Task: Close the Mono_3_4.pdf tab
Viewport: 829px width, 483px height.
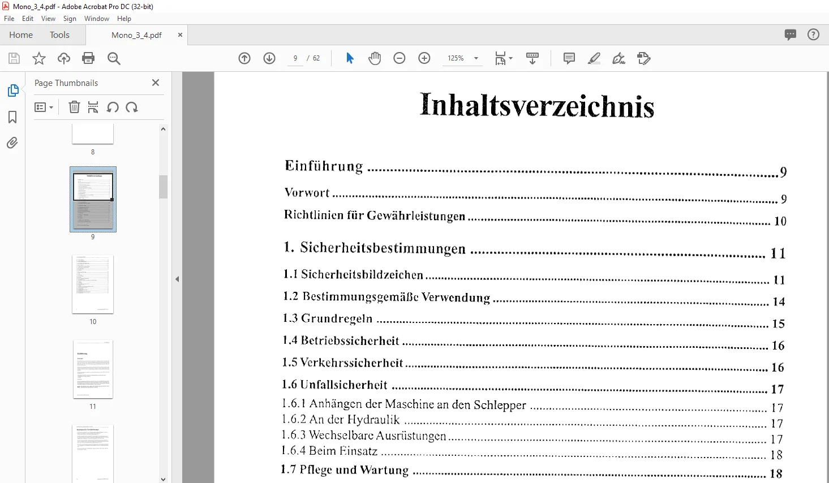Action: click(x=180, y=35)
